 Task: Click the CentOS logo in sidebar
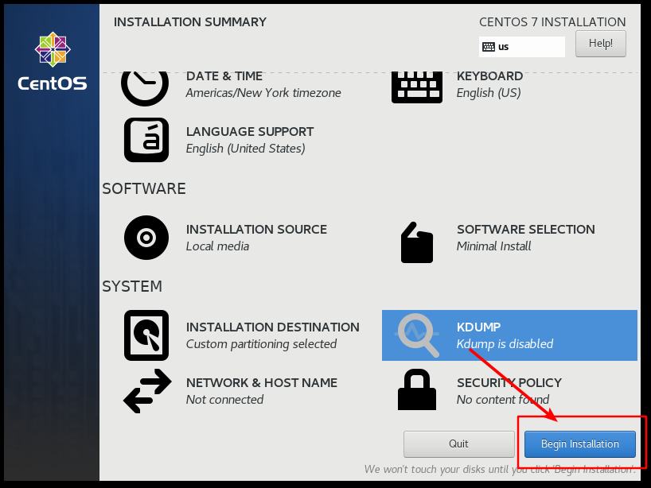[53, 62]
